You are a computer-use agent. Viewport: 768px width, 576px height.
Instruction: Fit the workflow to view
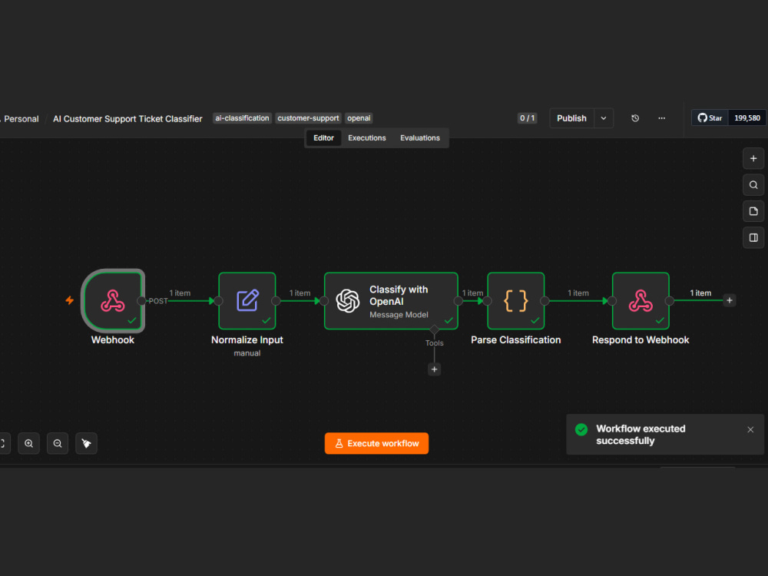pyautogui.click(x=2, y=443)
